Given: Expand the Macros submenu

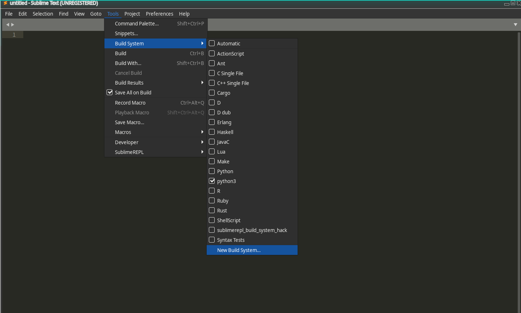Looking at the screenshot, I should point(155,132).
